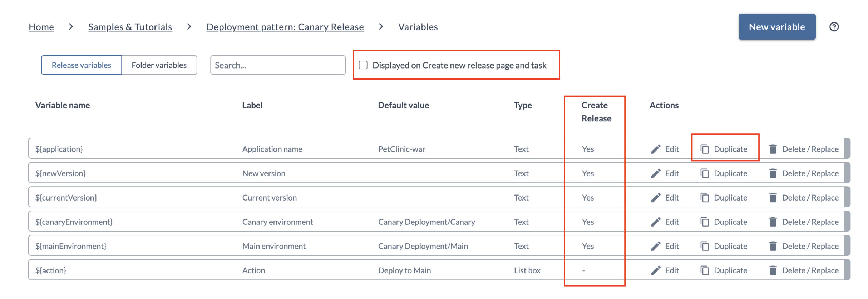Click the Application name label cell
Screen dimensions: 868x299
272,149
